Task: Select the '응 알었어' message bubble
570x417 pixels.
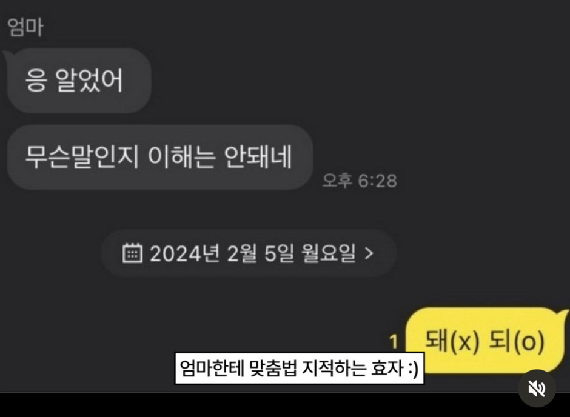Action: click(79, 80)
